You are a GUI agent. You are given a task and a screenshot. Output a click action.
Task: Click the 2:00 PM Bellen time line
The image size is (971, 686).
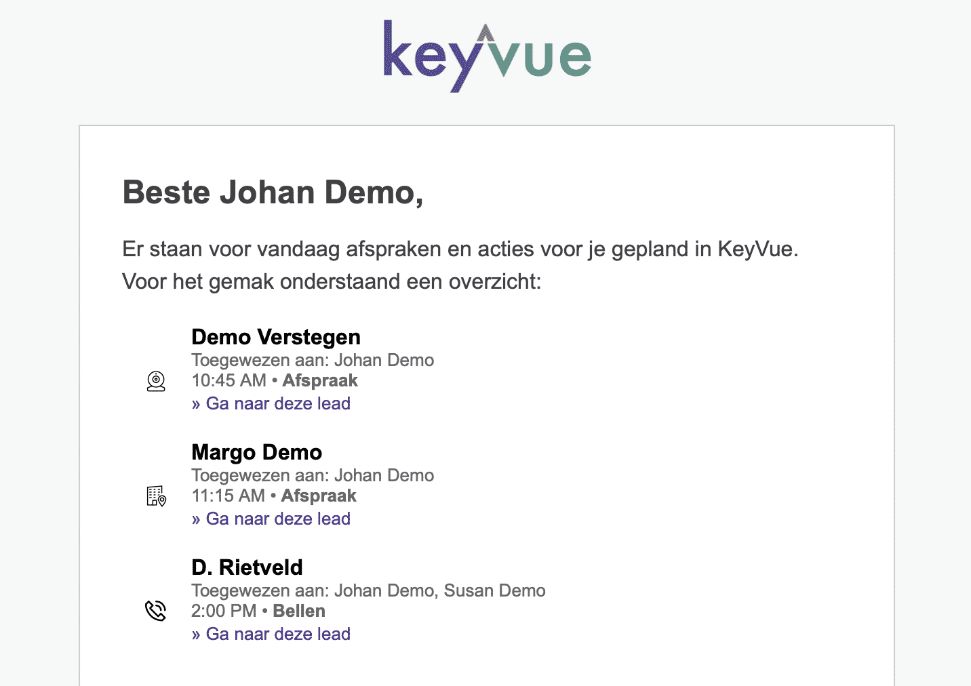[258, 611]
